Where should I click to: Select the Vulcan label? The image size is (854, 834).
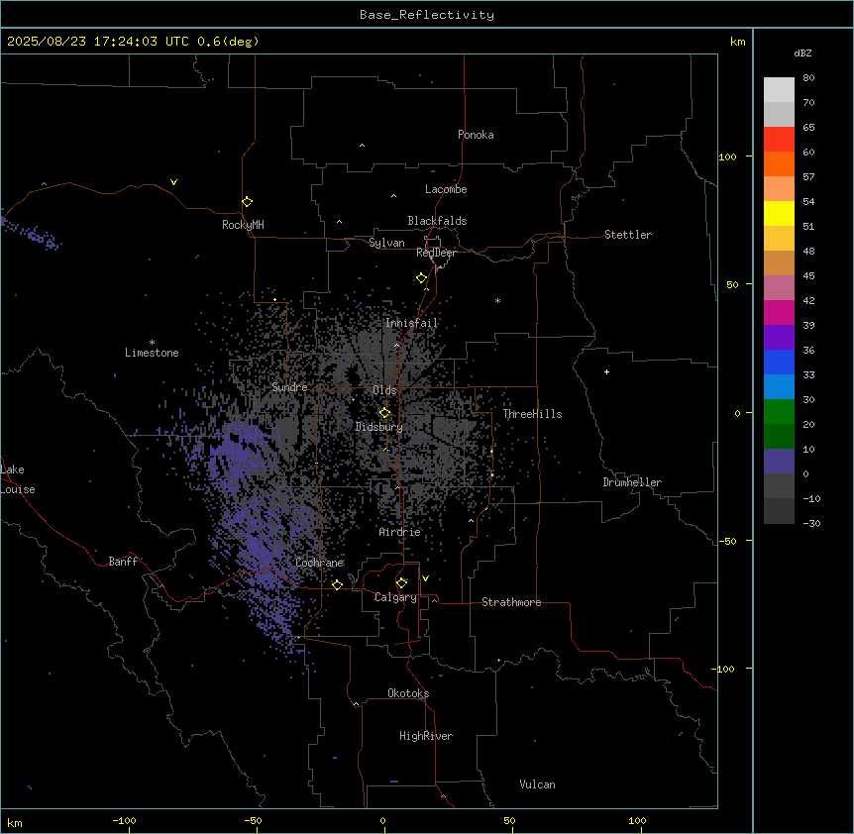coord(537,784)
